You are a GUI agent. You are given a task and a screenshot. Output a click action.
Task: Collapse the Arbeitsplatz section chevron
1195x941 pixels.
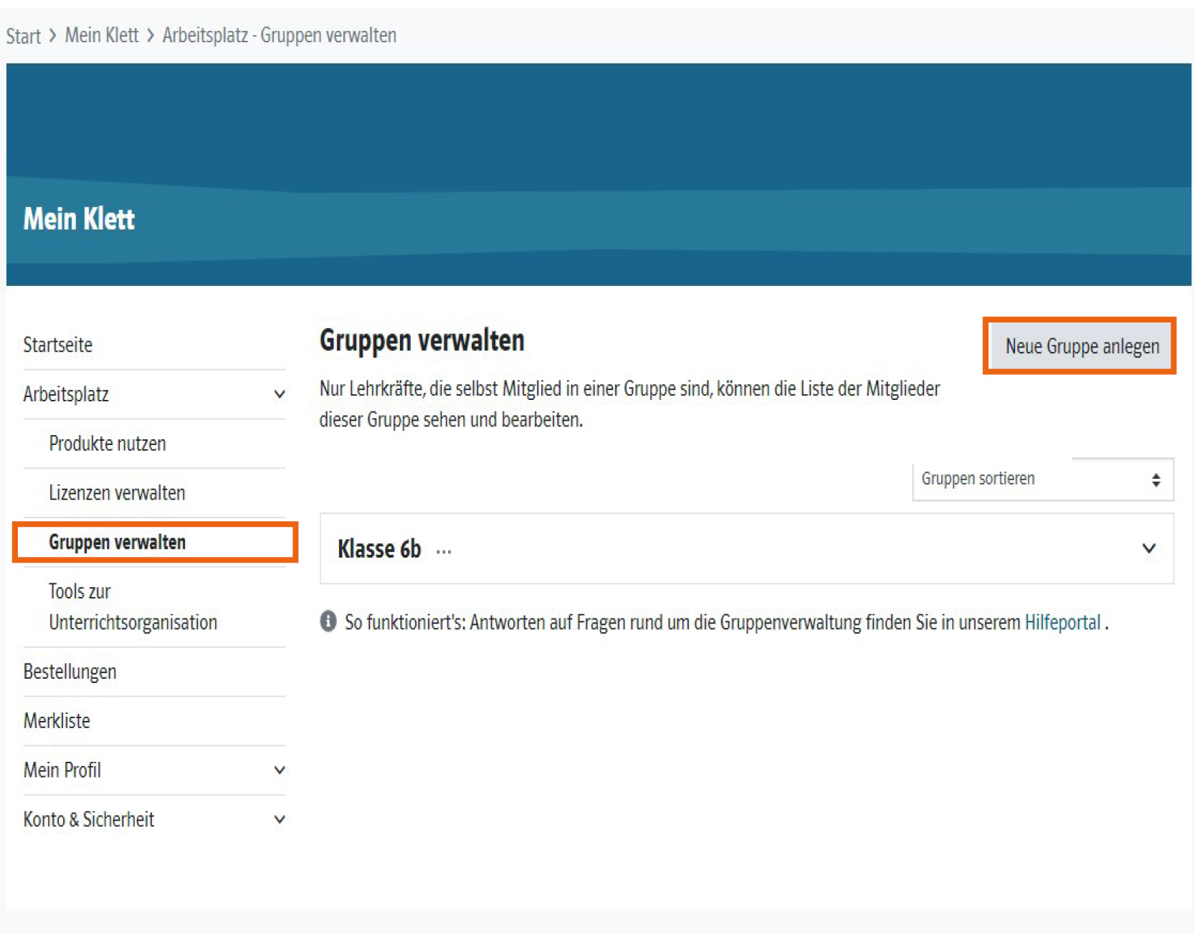[280, 394]
